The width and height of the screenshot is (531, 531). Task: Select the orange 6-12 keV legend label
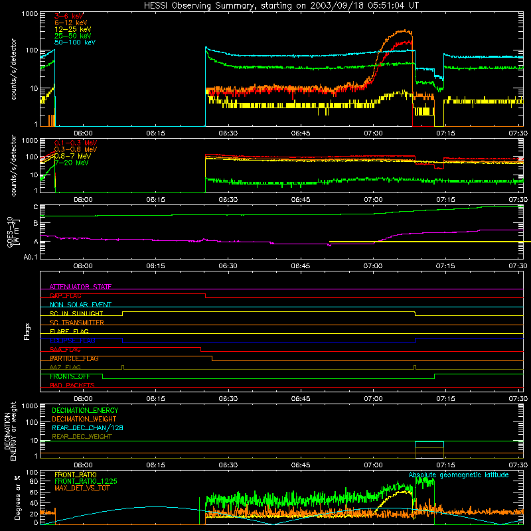pos(71,23)
